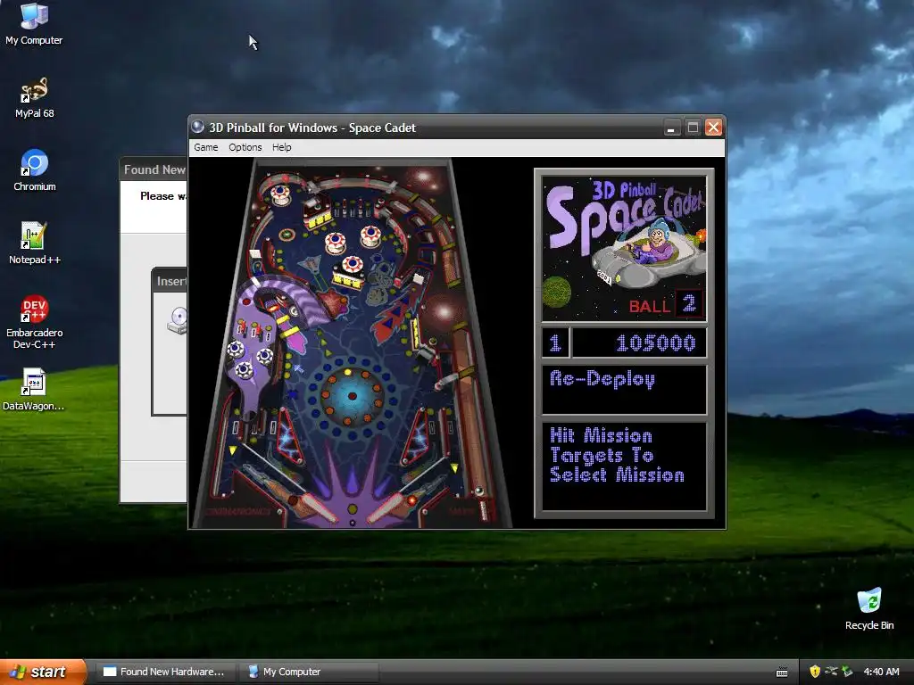Select the DataWagon desktop shortcut
Screen dimensions: 914x685
34,390
